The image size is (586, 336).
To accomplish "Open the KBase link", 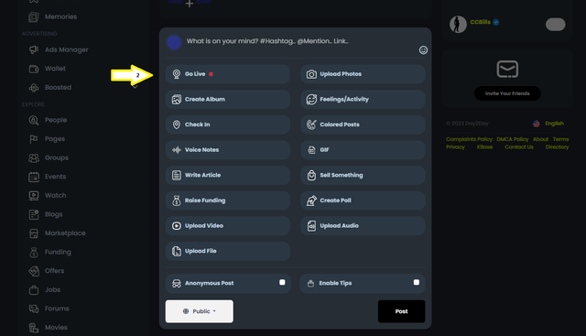I will (x=484, y=146).
